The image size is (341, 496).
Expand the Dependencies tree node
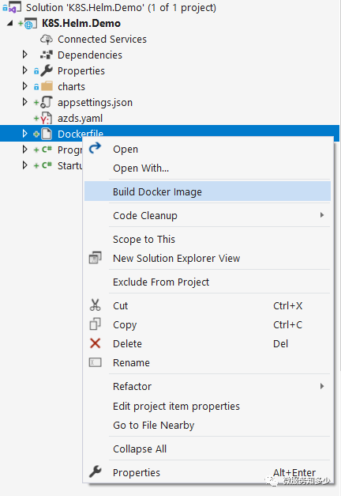tap(25, 55)
